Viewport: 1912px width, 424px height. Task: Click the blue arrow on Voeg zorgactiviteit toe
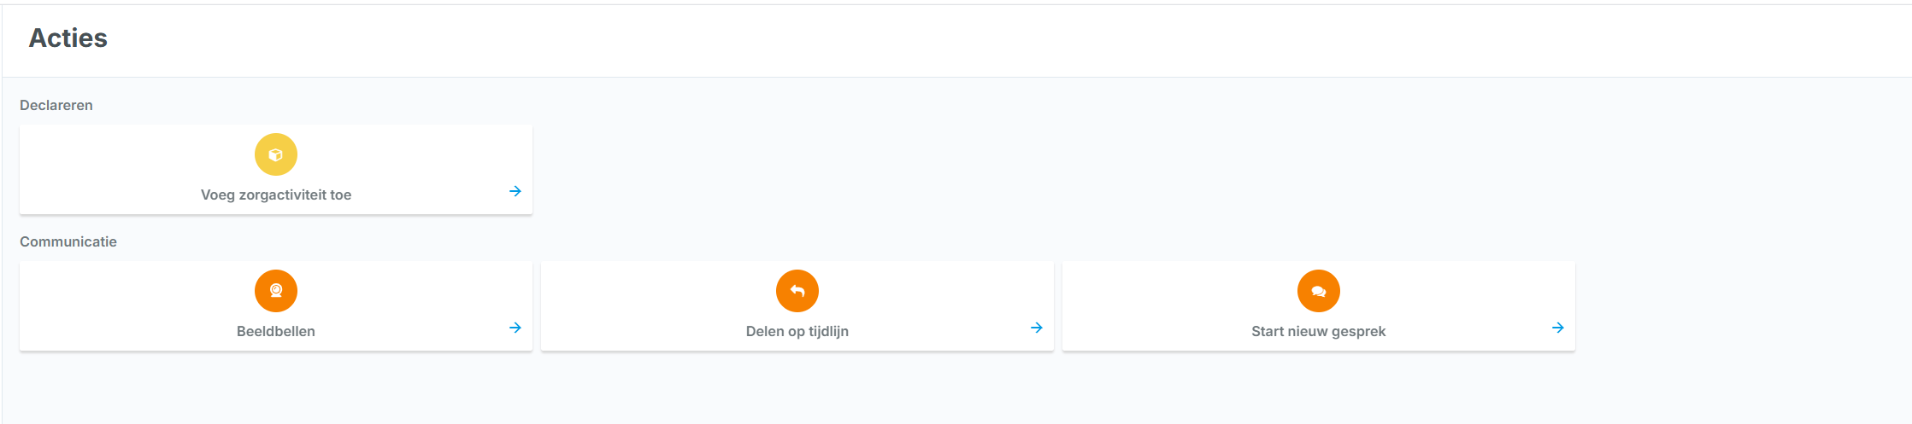click(x=515, y=191)
